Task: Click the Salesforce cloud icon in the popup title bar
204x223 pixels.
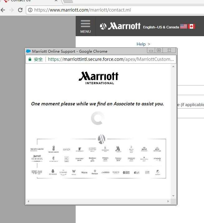Action: 28,51
